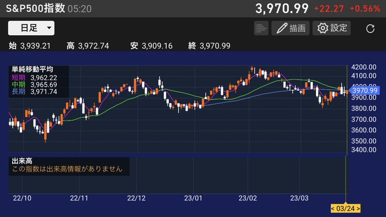Click the dropdown arrow beside 日足

49,28
